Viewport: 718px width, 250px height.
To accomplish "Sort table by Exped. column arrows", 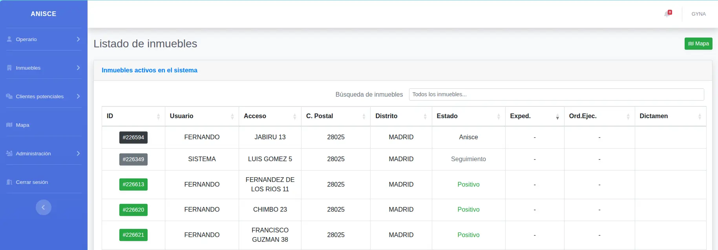I will 557,116.
